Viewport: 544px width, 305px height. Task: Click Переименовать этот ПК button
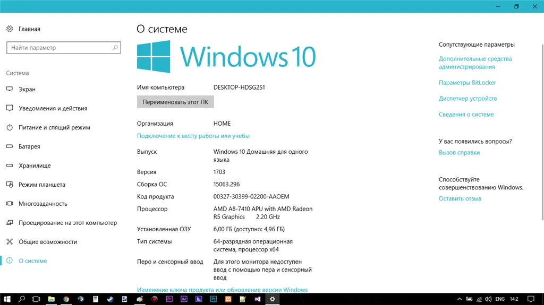175,102
